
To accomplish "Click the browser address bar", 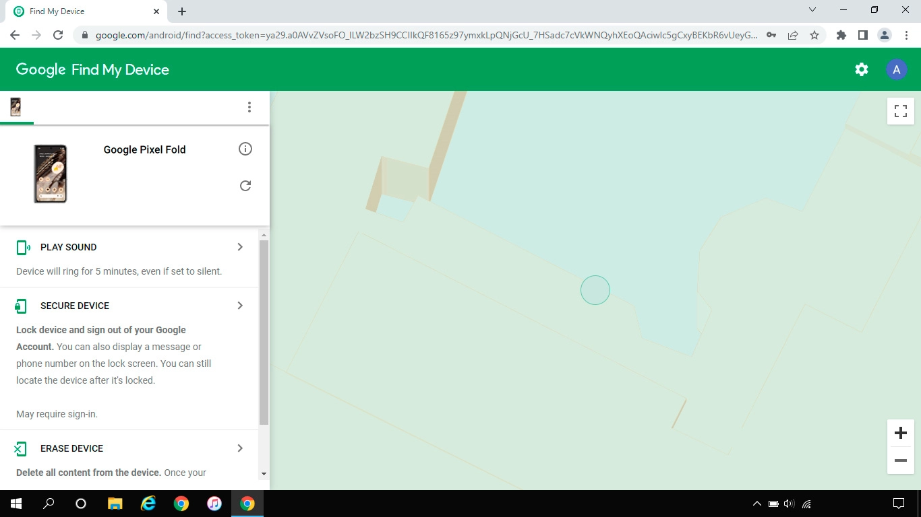I will coord(425,35).
